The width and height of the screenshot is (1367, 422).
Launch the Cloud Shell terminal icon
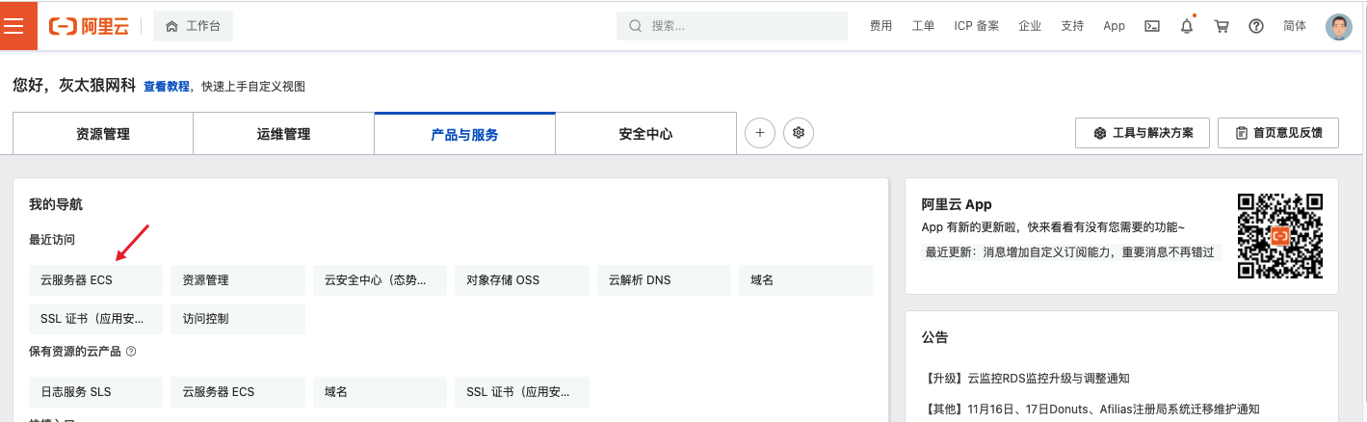[x=1151, y=26]
